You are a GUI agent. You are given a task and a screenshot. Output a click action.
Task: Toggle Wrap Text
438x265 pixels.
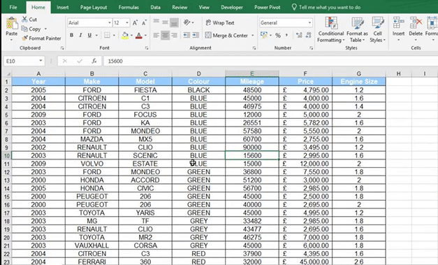point(220,22)
